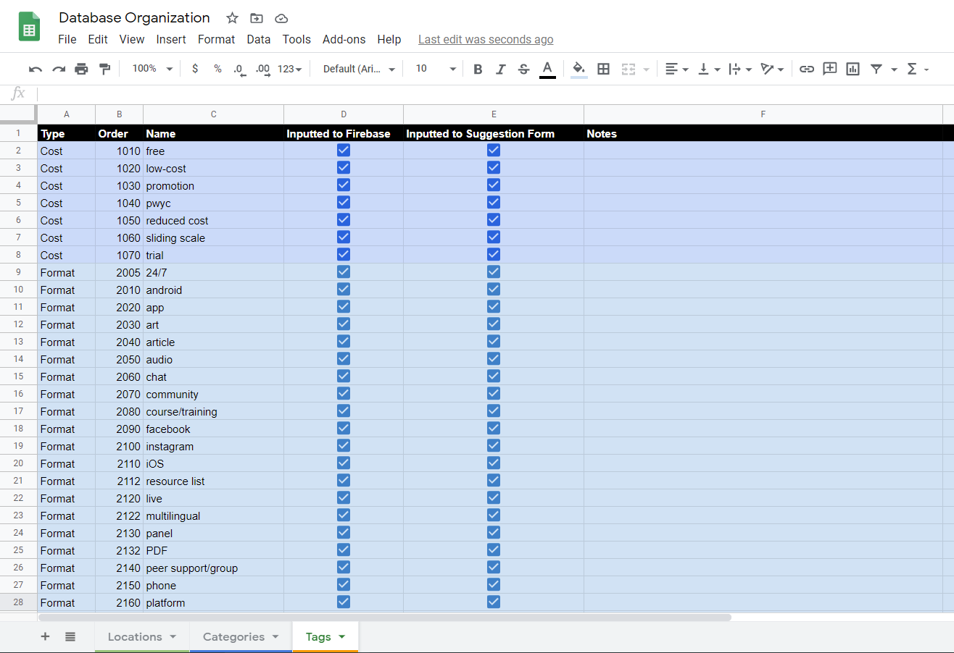This screenshot has width=954, height=653.
Task: Insert a link with the link icon
Action: click(x=806, y=69)
